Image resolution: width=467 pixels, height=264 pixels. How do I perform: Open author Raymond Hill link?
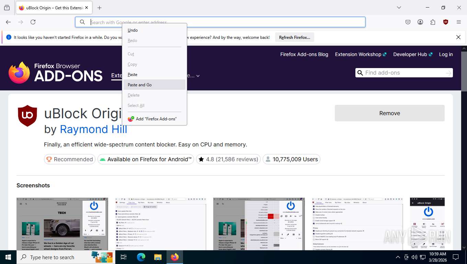[x=93, y=129]
